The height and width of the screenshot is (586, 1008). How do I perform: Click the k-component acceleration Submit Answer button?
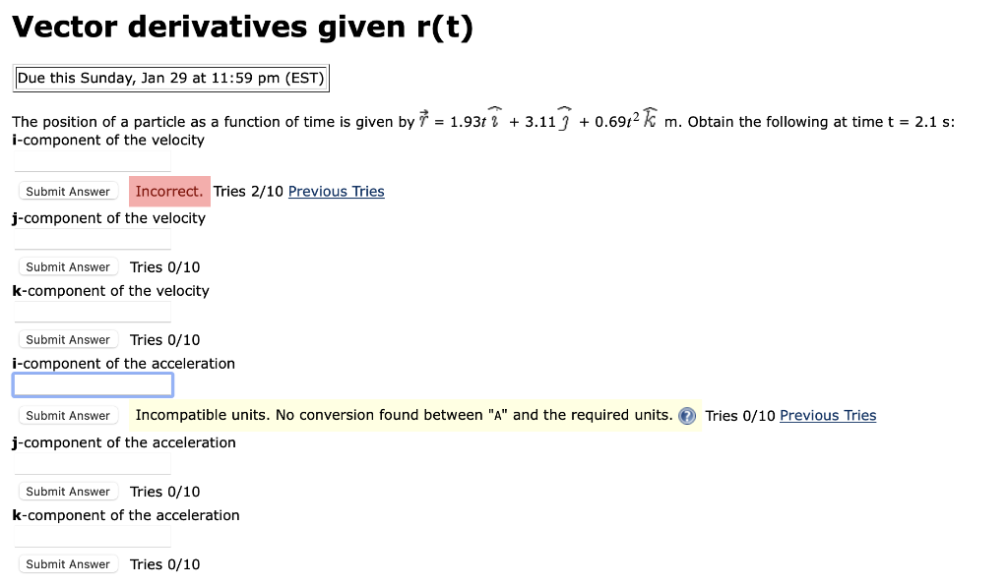point(67,563)
